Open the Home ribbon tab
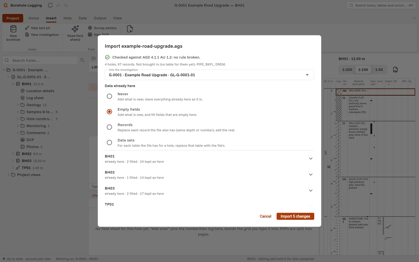Image resolution: width=419 pixels, height=262 pixels. click(34, 18)
